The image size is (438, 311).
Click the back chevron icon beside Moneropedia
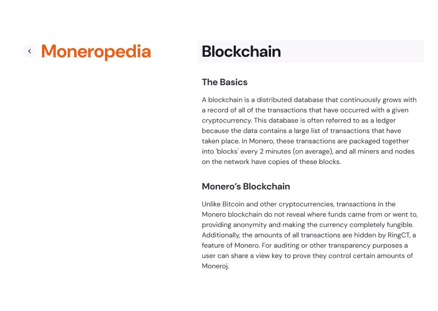[x=29, y=51]
